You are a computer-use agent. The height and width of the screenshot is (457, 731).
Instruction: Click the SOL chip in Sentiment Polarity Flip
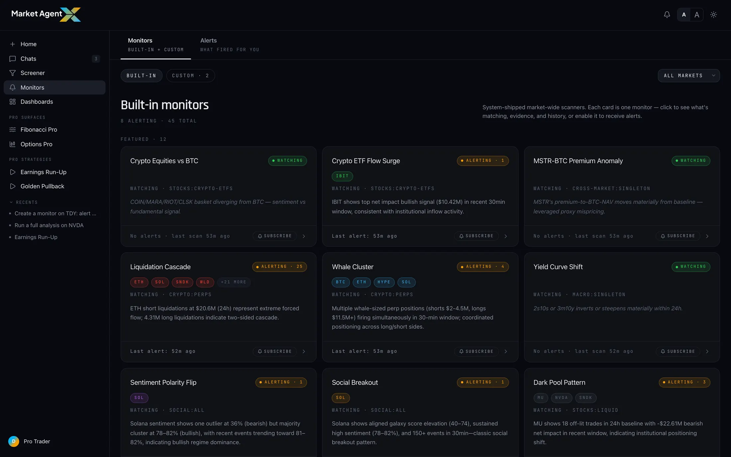[x=139, y=398]
